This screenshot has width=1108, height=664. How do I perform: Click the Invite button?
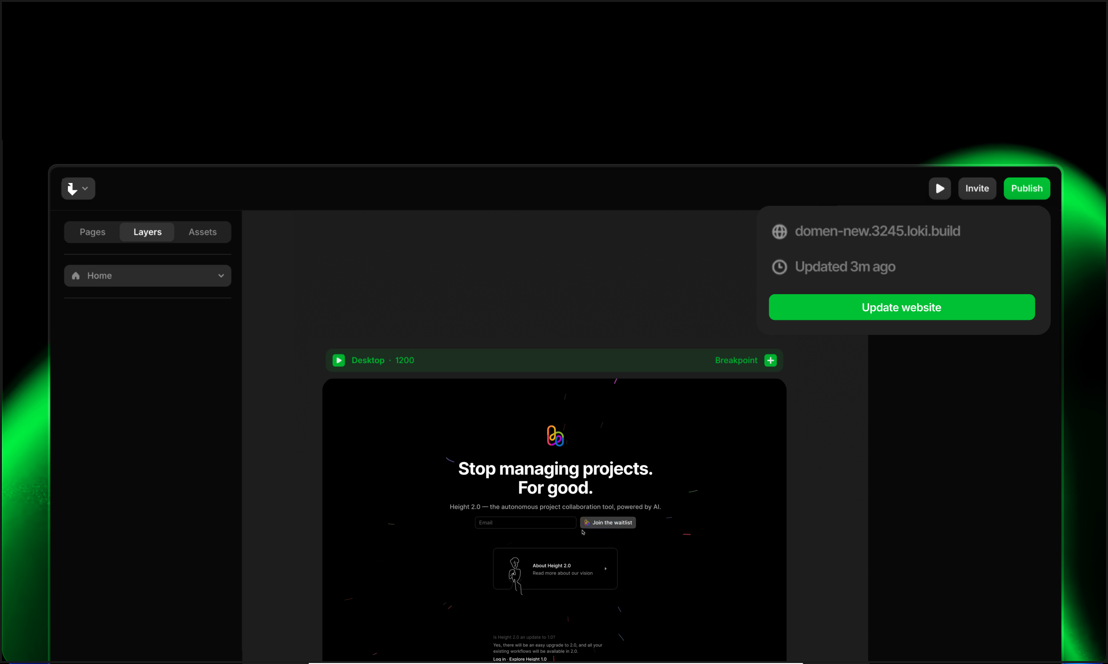977,188
